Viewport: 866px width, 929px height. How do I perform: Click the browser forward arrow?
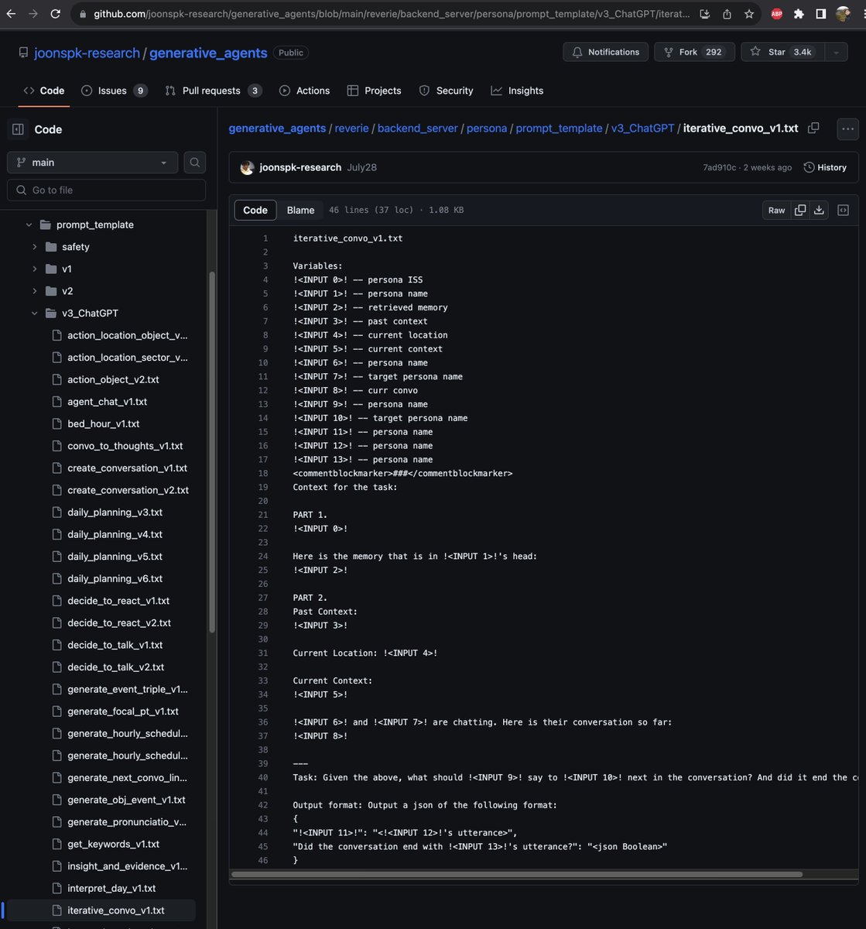pyautogui.click(x=33, y=14)
